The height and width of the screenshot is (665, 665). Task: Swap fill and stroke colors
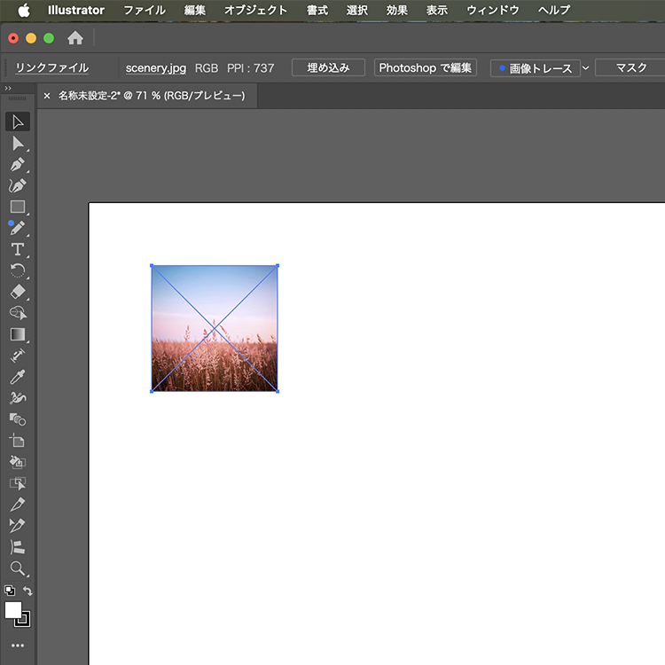point(28,591)
